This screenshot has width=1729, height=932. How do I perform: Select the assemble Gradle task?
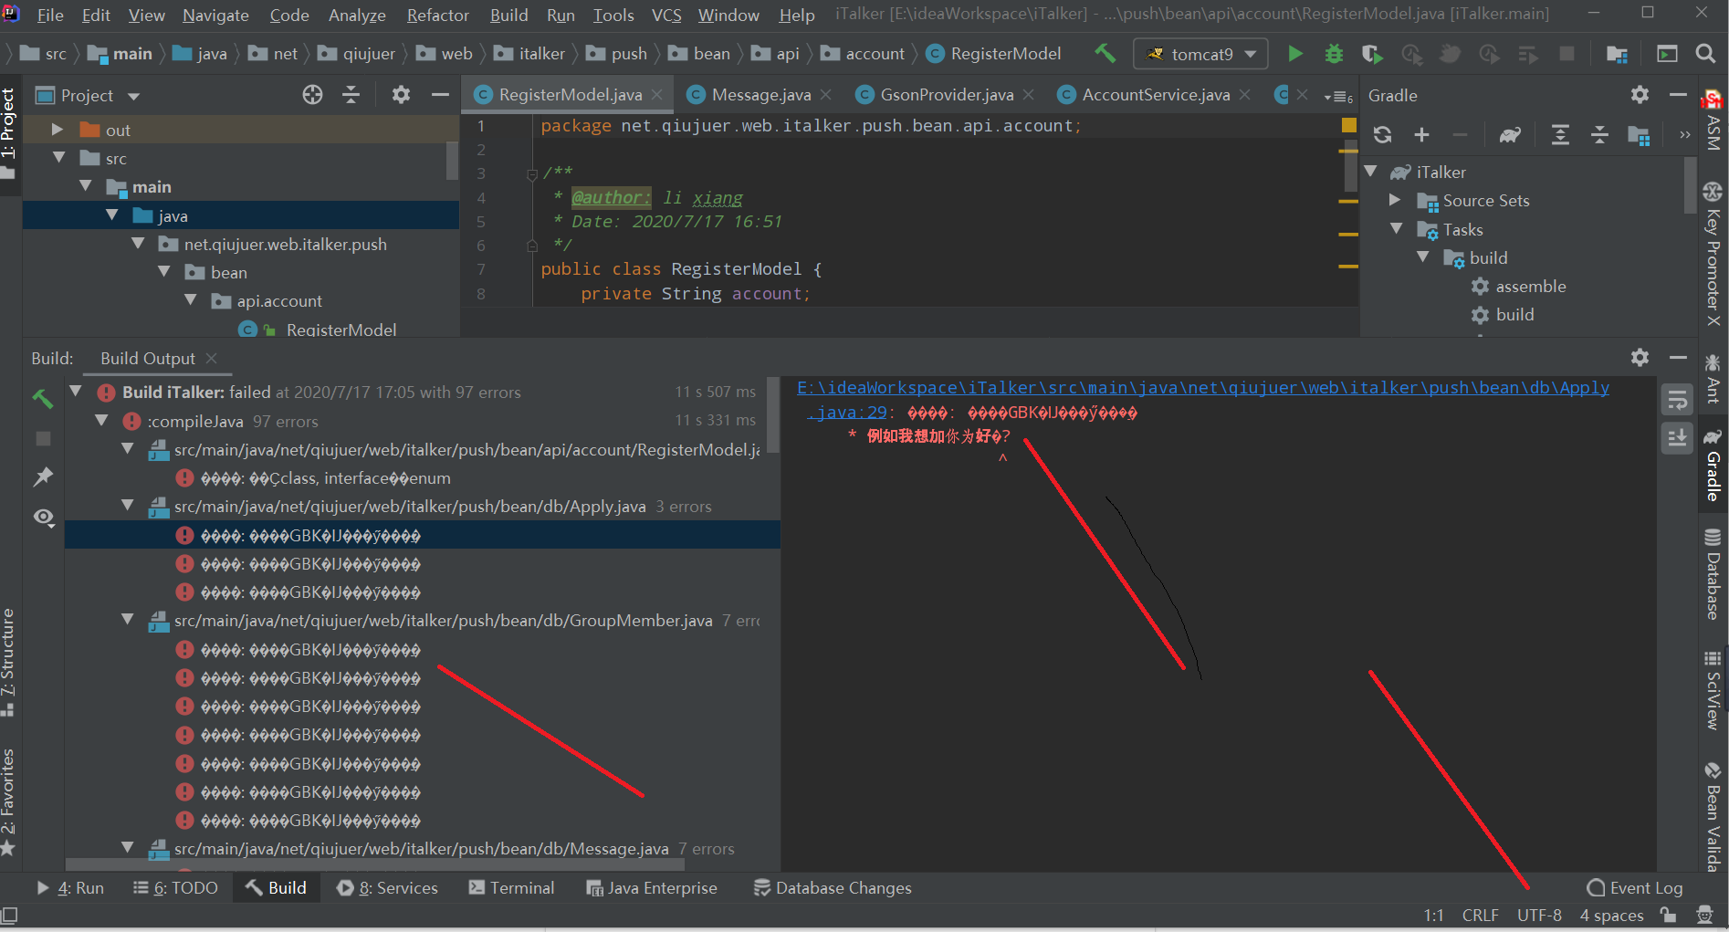[x=1530, y=286]
